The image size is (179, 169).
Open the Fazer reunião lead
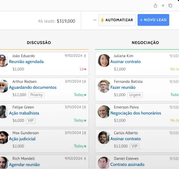123,87
